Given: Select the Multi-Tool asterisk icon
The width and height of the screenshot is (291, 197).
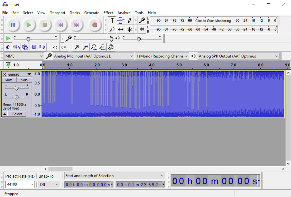Looking at the screenshot, I should (x=129, y=29).
